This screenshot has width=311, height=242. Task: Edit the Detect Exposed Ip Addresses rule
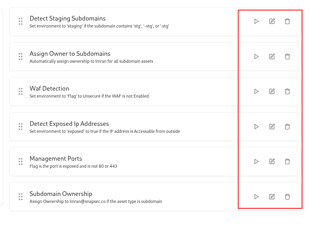tap(271, 127)
